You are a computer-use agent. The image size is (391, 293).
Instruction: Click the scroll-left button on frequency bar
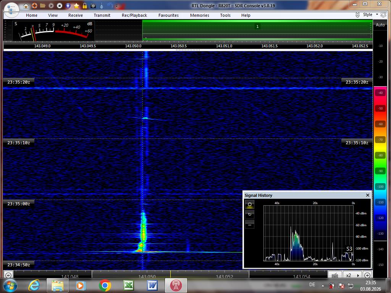tap(8, 275)
